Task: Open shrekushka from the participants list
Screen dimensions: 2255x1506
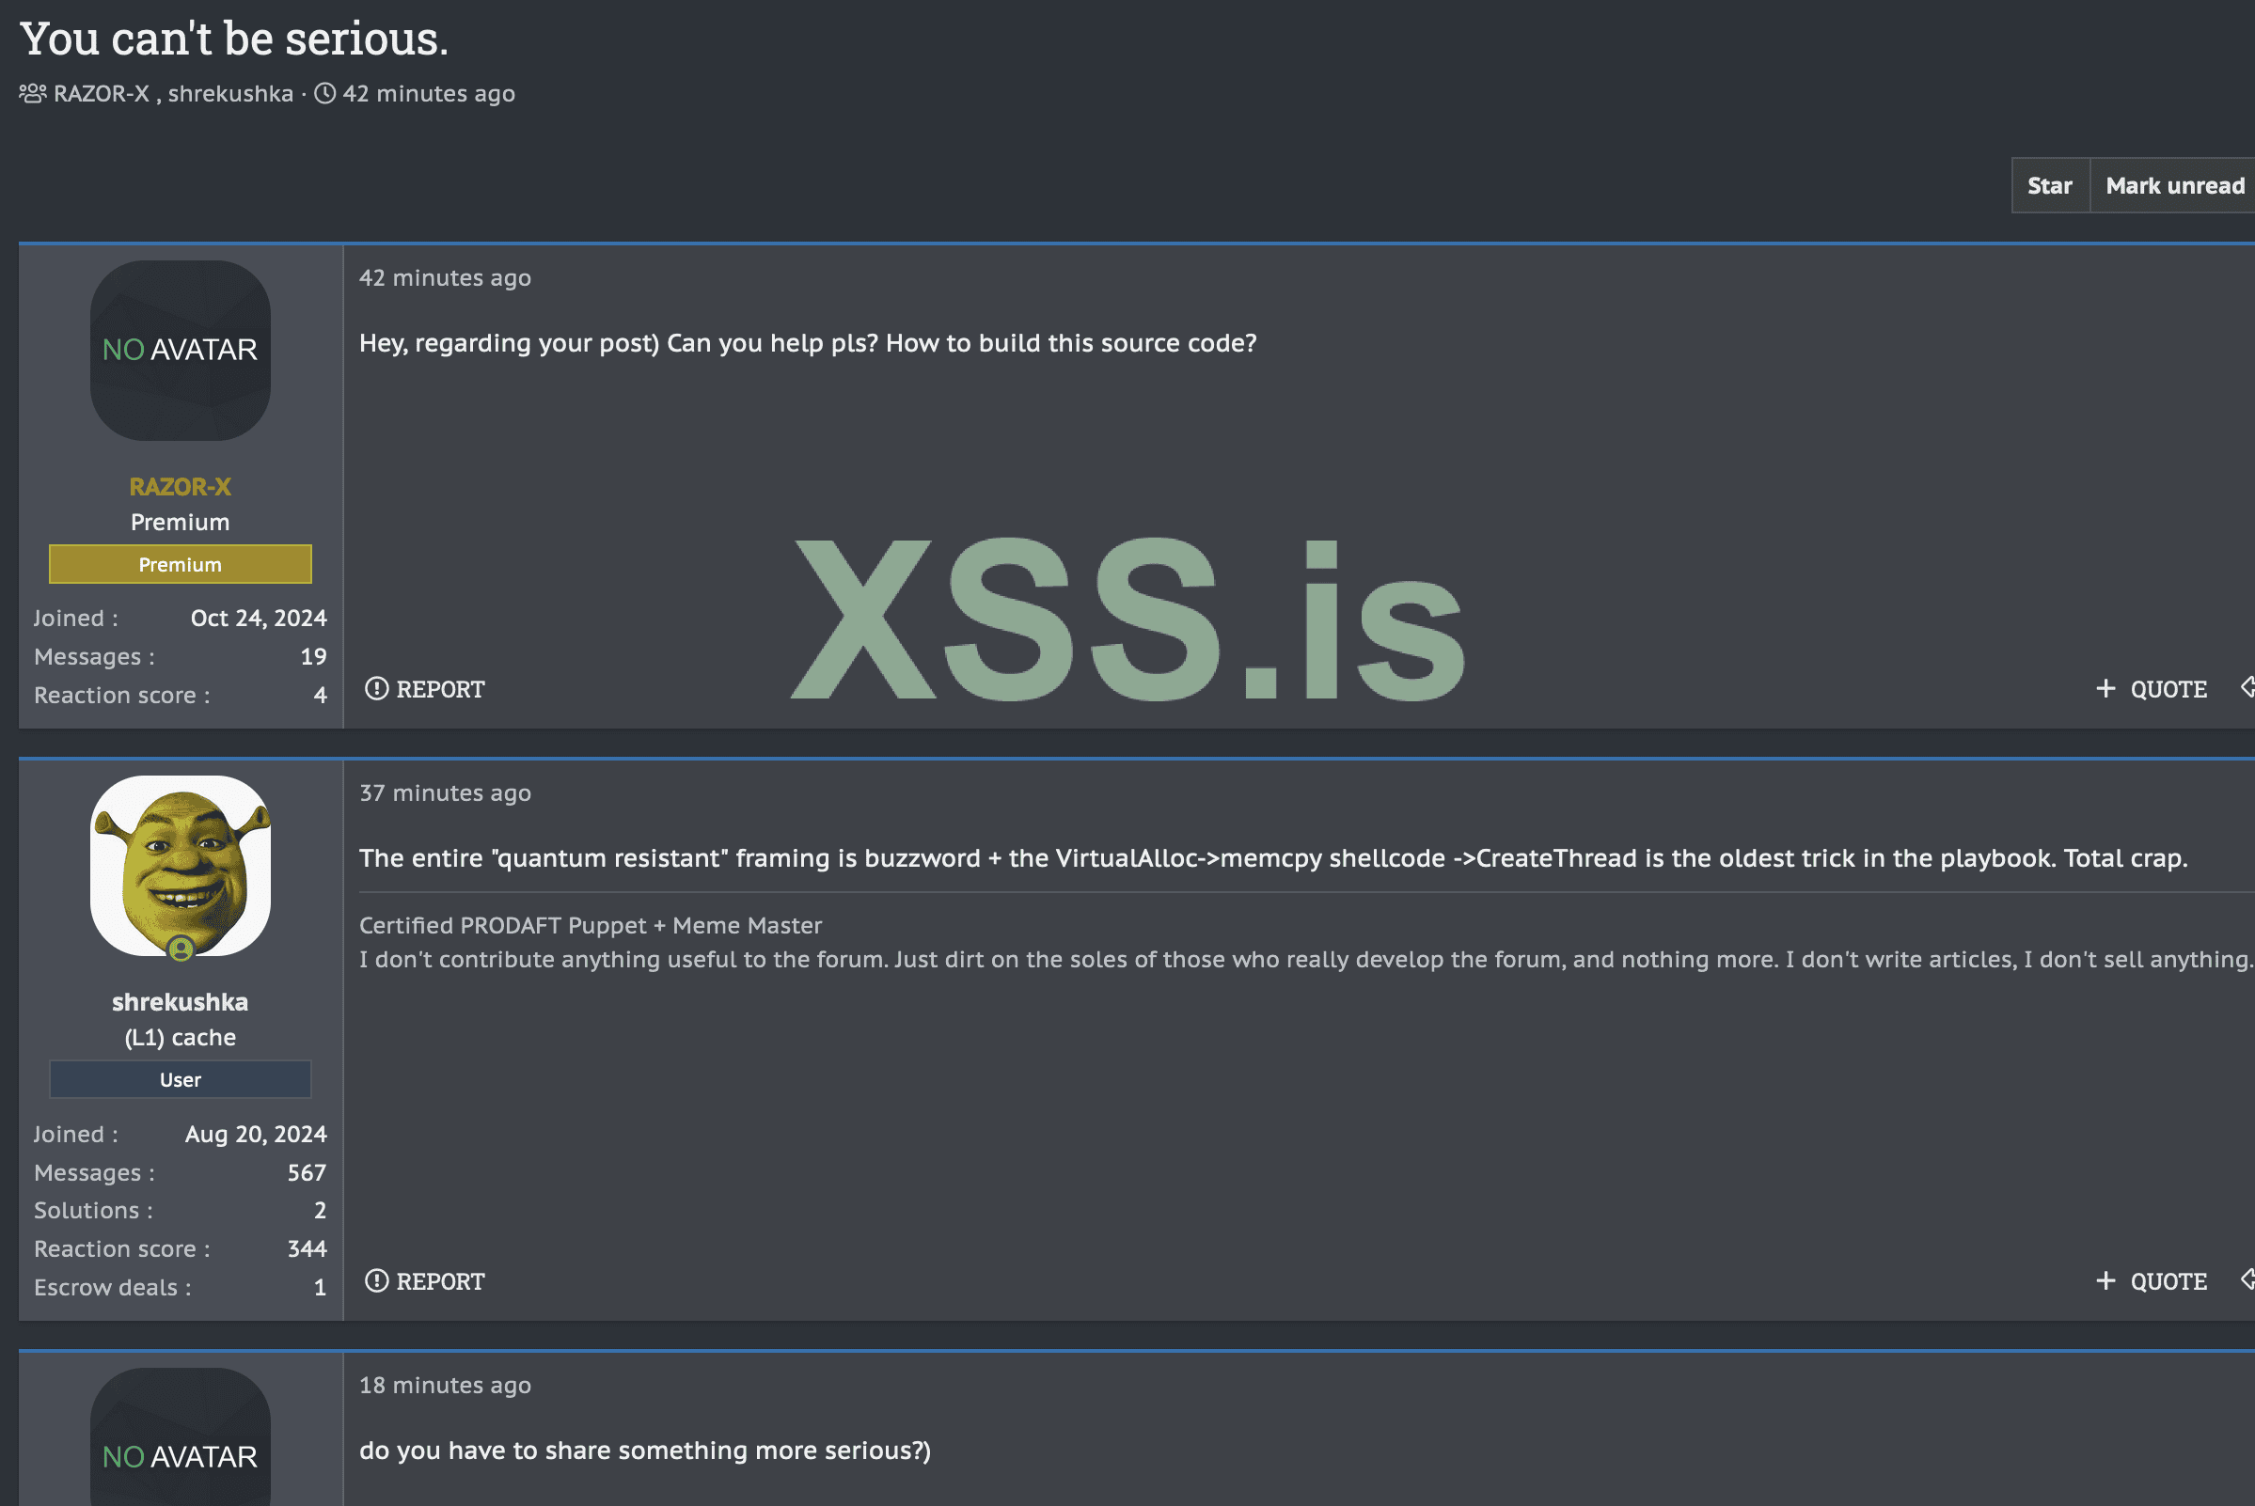Action: pyautogui.click(x=230, y=93)
